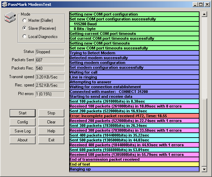Click the yellow End of test log line

pos(134,165)
